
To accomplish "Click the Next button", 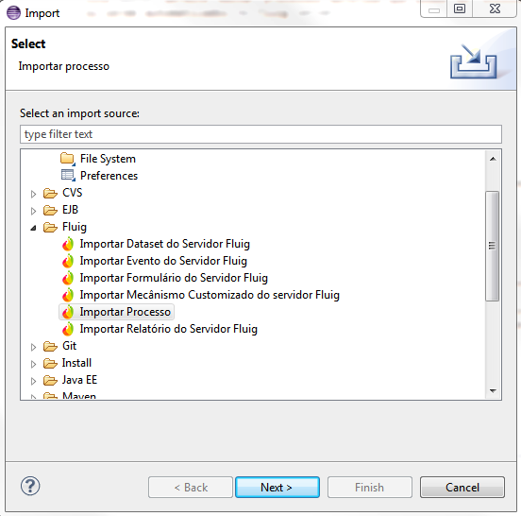I will (x=277, y=488).
